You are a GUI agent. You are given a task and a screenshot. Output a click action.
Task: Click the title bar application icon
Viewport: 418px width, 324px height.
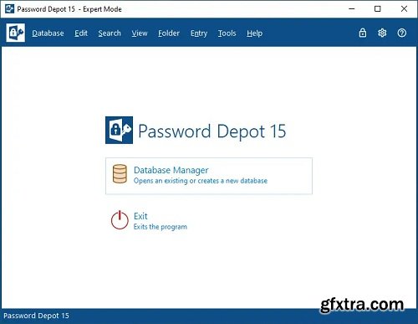tap(9, 9)
